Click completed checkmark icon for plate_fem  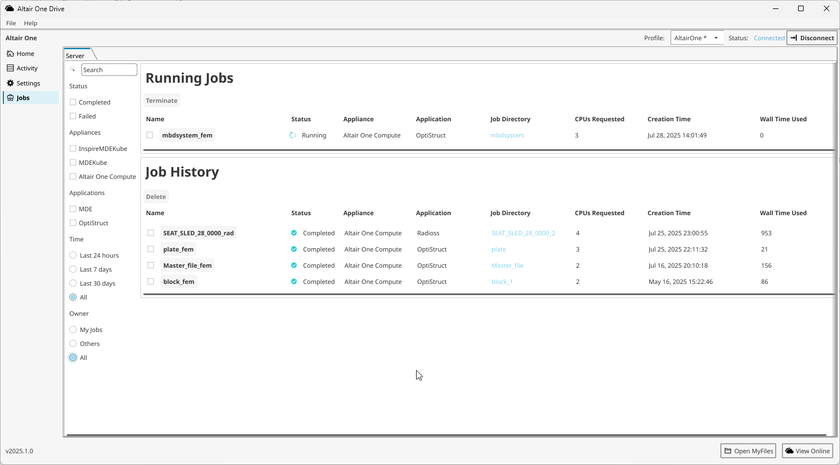(x=294, y=249)
